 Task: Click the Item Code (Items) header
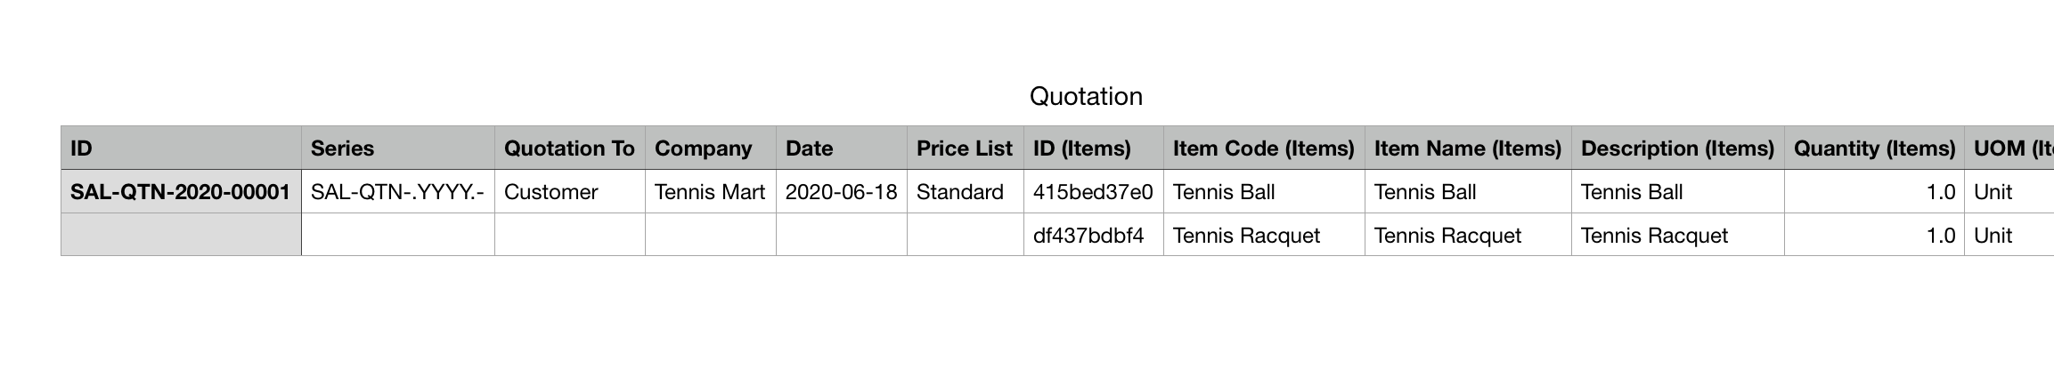[x=1263, y=148]
